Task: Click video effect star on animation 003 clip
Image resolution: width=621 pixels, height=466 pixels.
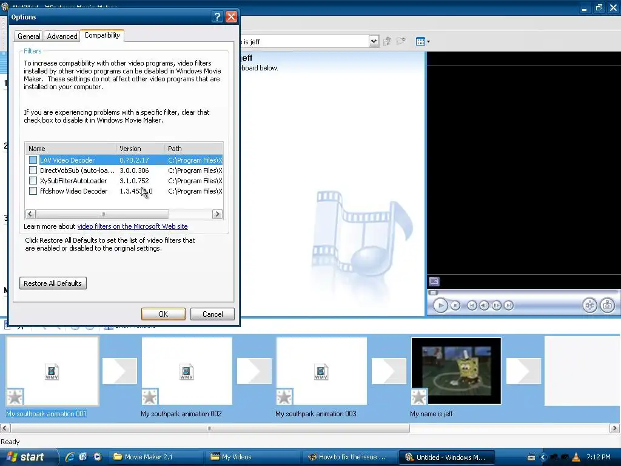Action: [284, 397]
